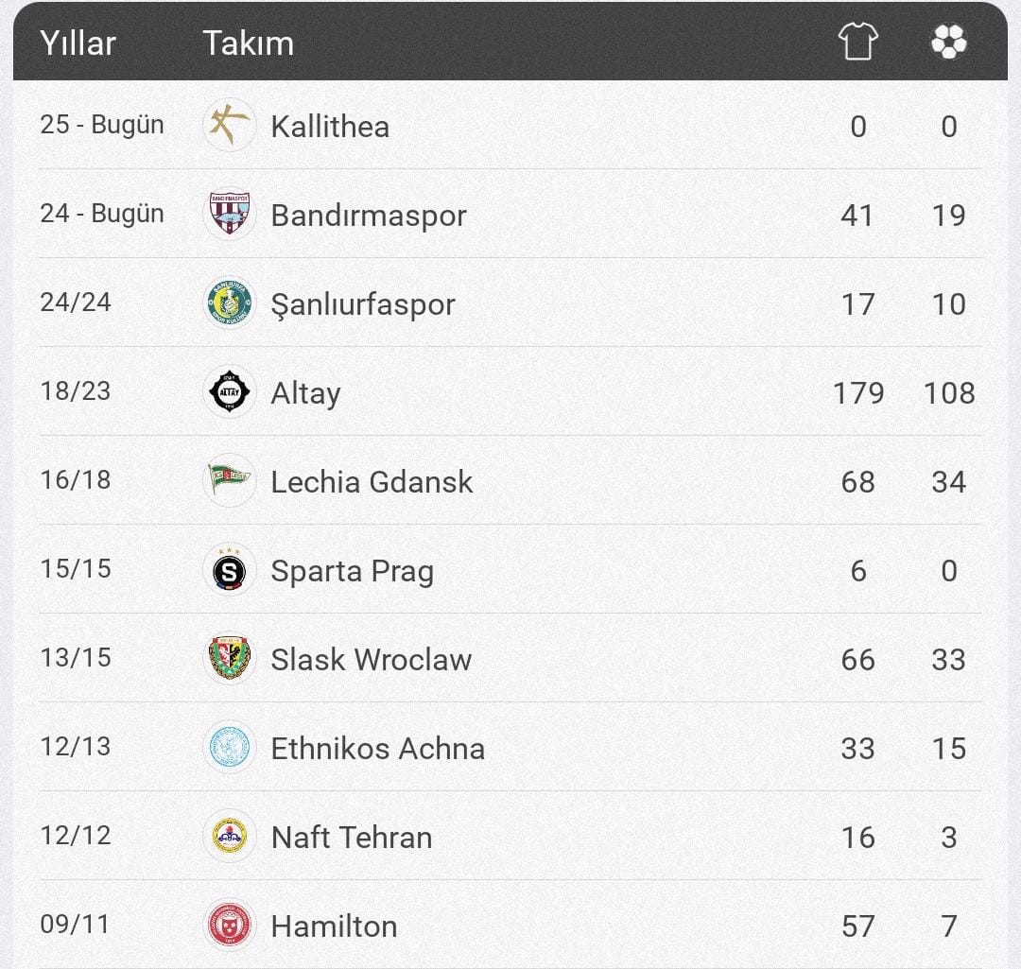Click the Bandırmaspor club crest
Image resolution: width=1021 pixels, height=969 pixels.
(x=229, y=214)
